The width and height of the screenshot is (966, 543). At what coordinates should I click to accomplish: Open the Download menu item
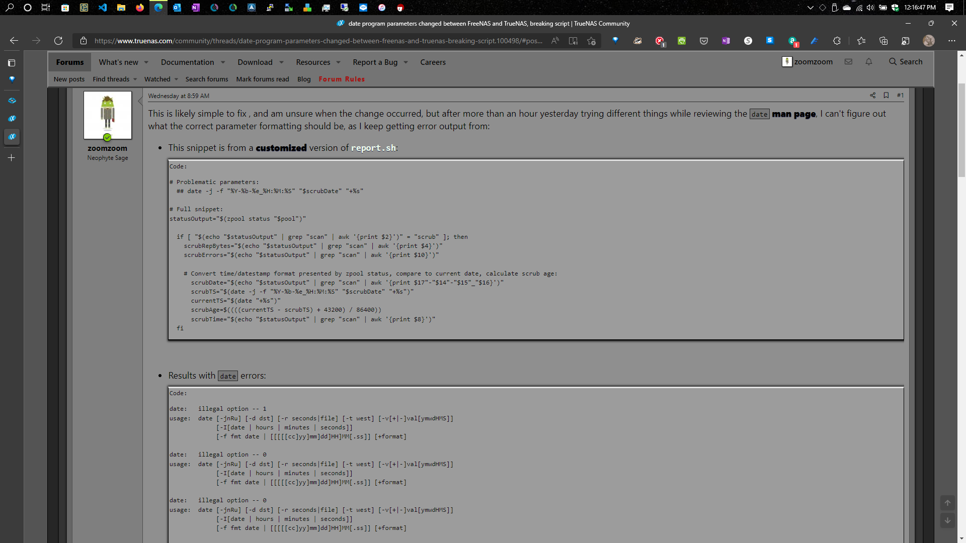255,62
